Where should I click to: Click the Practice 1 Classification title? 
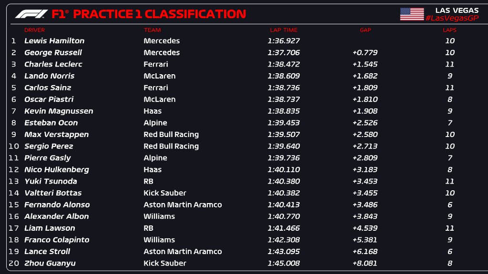pos(159,14)
